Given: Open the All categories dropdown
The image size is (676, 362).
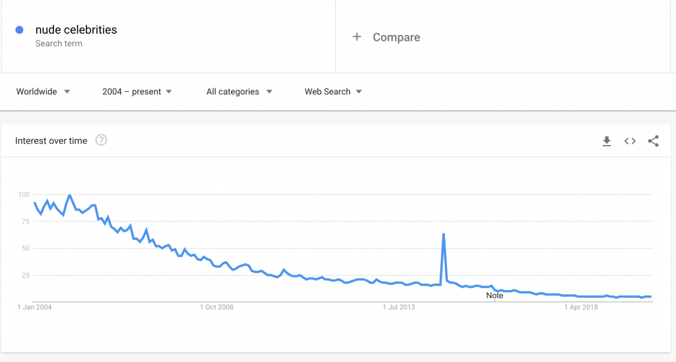Looking at the screenshot, I should coord(239,92).
